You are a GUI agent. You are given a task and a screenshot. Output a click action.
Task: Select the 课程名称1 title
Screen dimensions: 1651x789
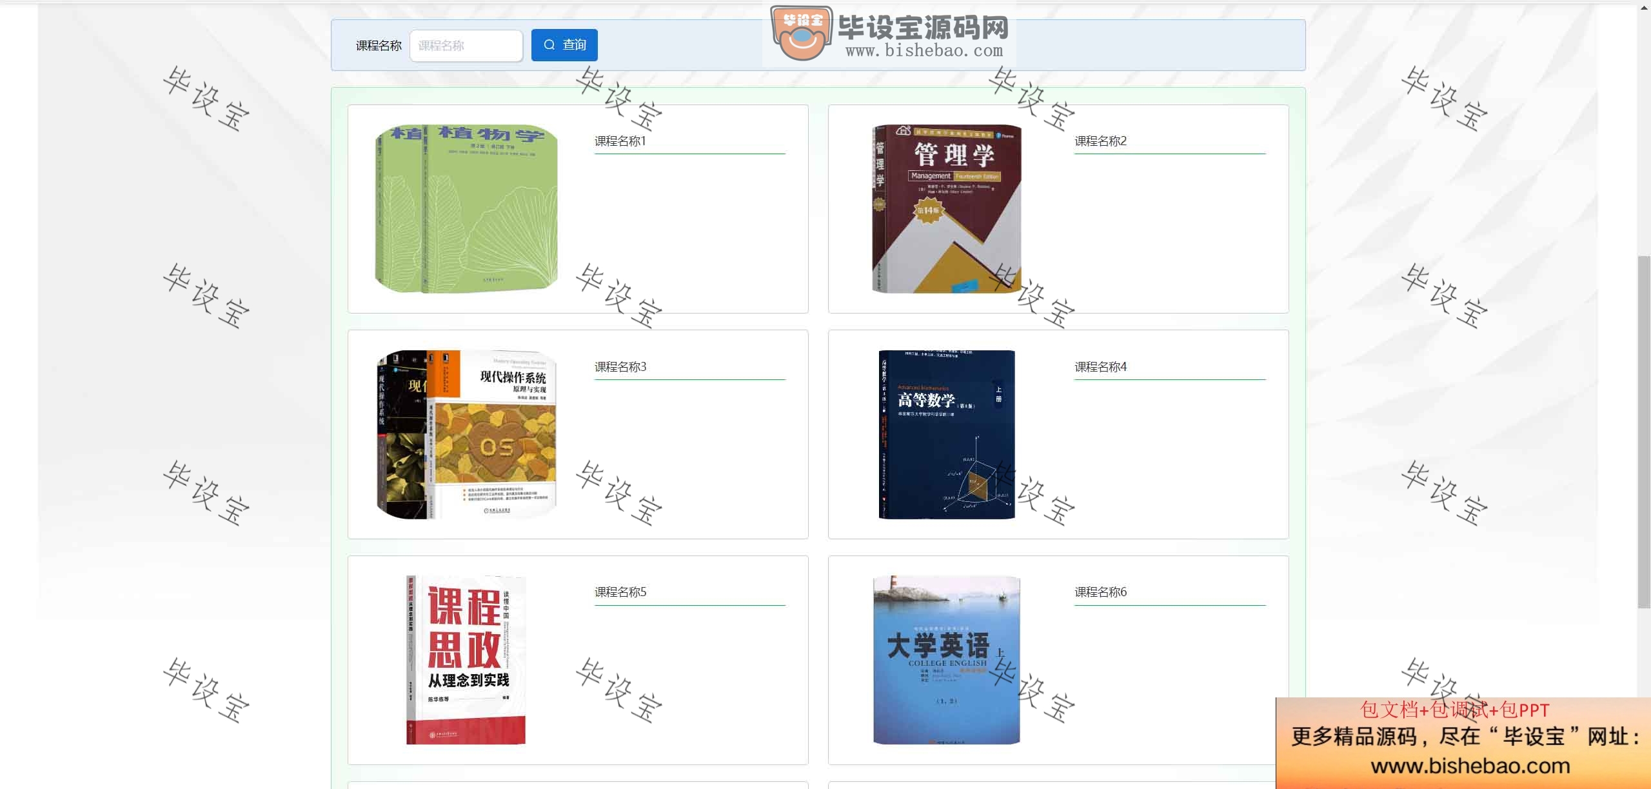click(x=620, y=141)
